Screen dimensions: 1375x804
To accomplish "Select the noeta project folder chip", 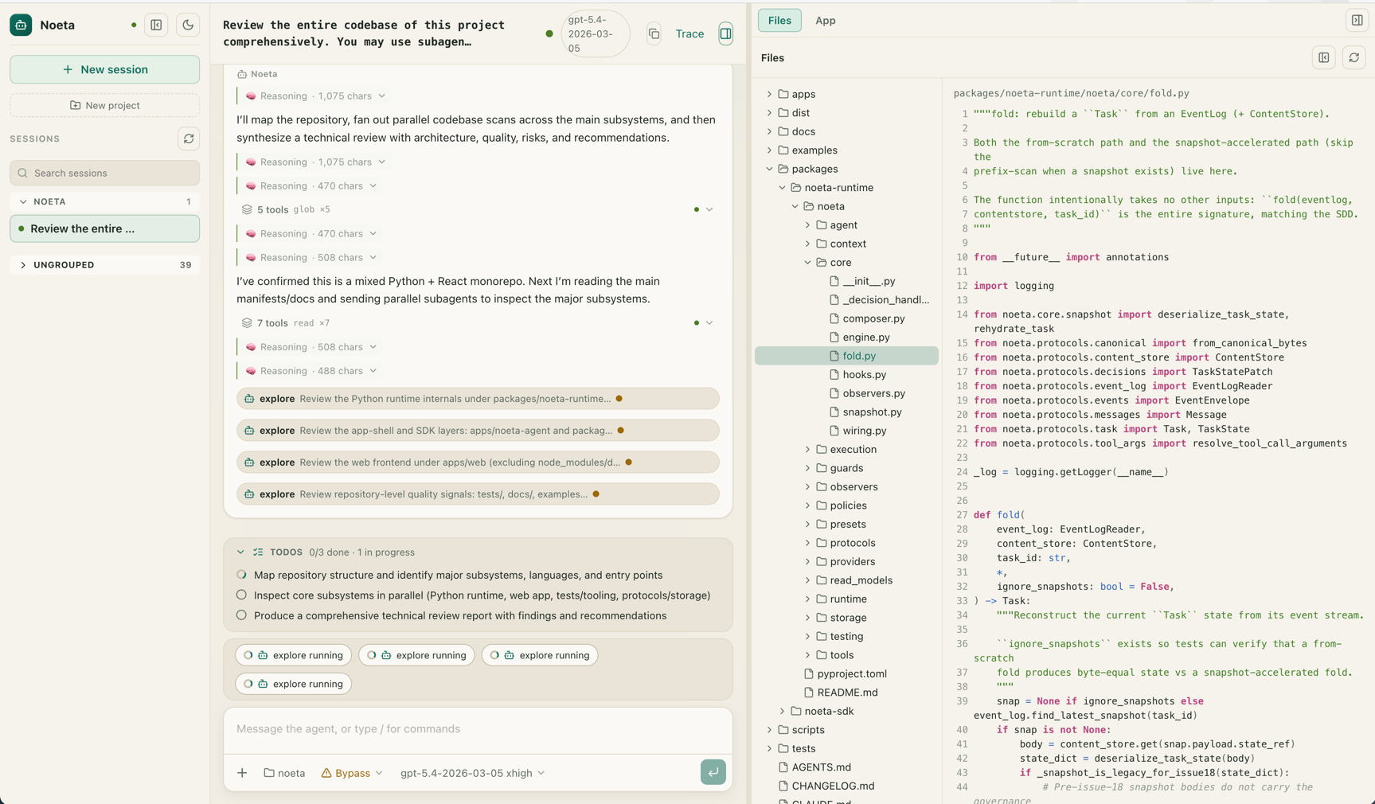I will coord(284,773).
